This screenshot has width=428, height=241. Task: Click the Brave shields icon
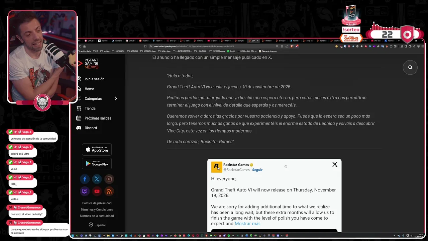pyautogui.click(x=292, y=46)
